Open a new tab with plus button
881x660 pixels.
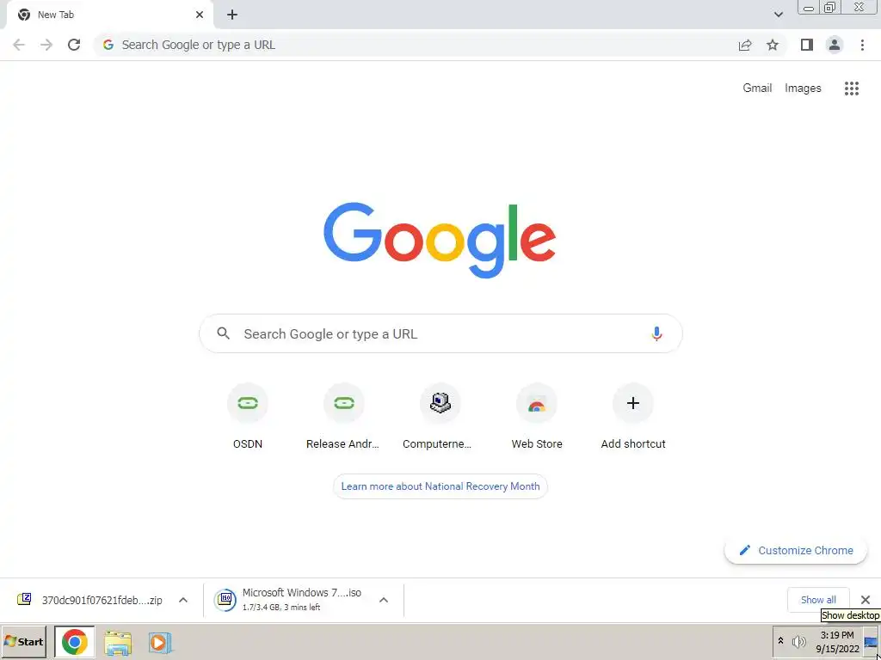coord(232,15)
